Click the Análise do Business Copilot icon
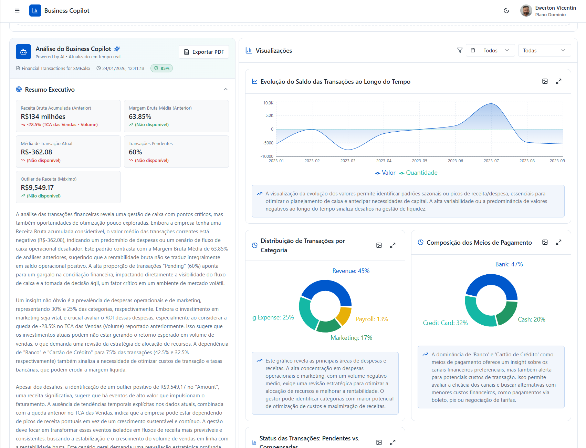The height and width of the screenshot is (448, 586). (x=23, y=52)
